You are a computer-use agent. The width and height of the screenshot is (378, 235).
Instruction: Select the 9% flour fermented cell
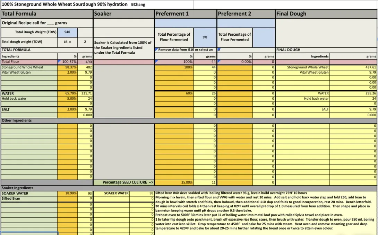(205, 37)
